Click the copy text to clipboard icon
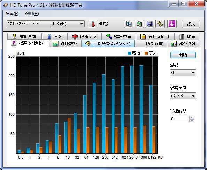The image size is (207, 170). [129, 24]
